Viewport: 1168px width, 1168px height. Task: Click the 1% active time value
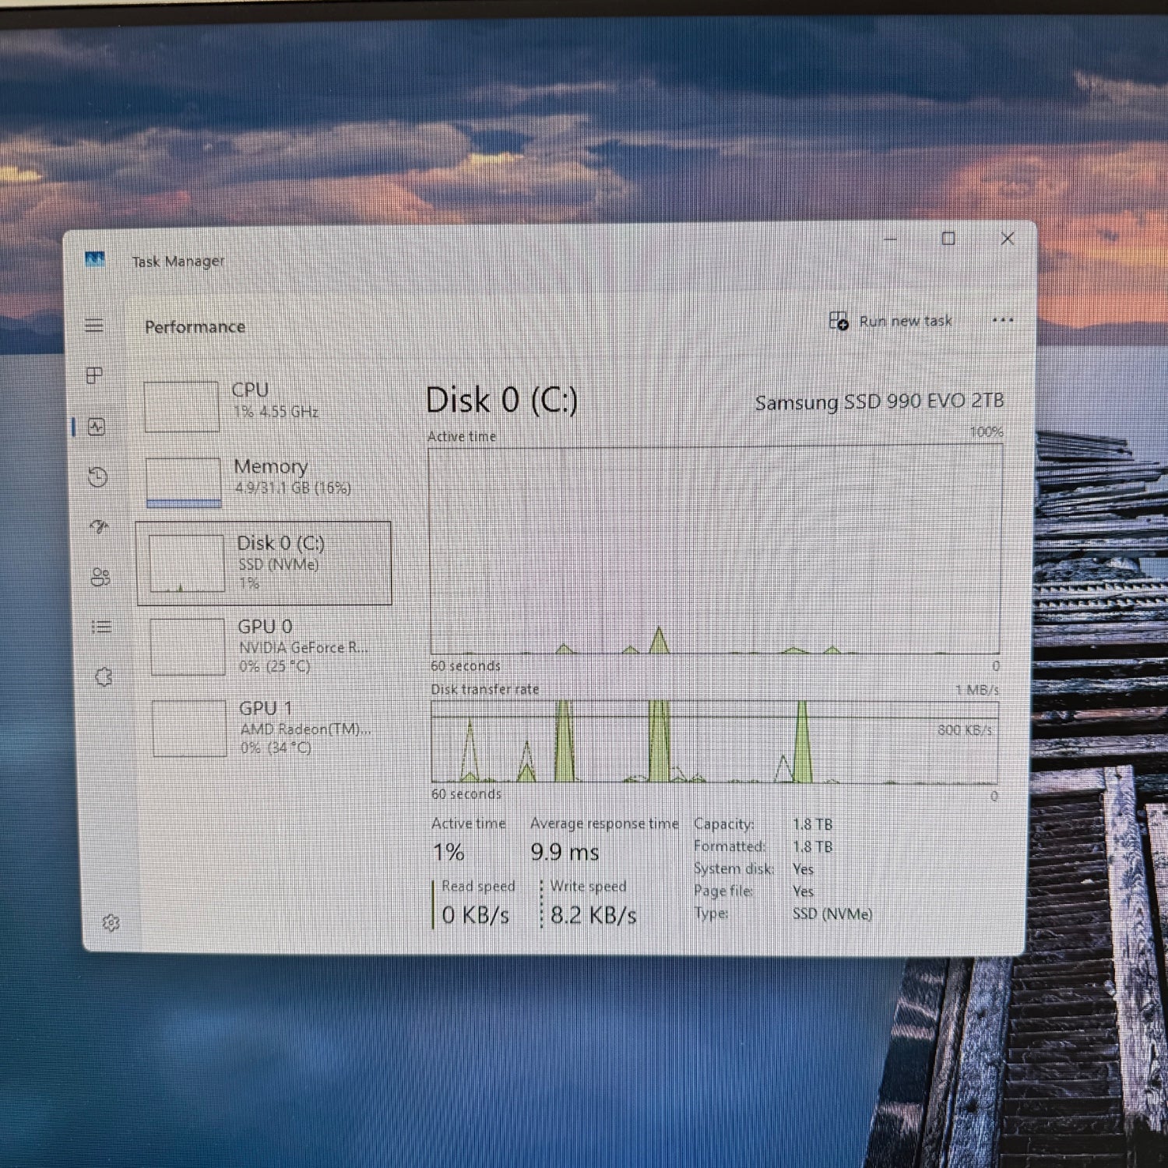pyautogui.click(x=449, y=852)
